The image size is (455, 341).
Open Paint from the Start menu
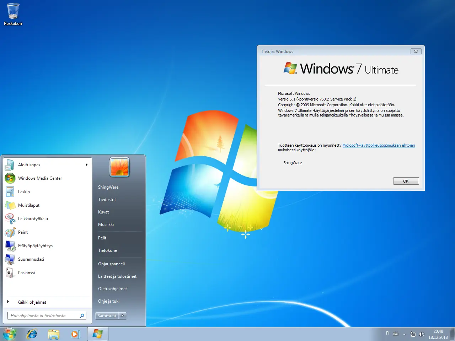(x=23, y=232)
